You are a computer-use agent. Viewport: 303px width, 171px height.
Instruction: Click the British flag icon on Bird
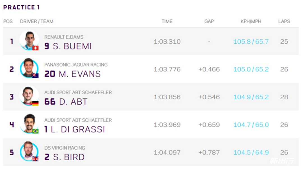(35, 159)
